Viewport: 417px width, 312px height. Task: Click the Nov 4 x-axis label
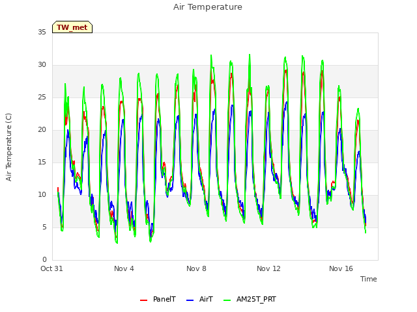click(124, 268)
